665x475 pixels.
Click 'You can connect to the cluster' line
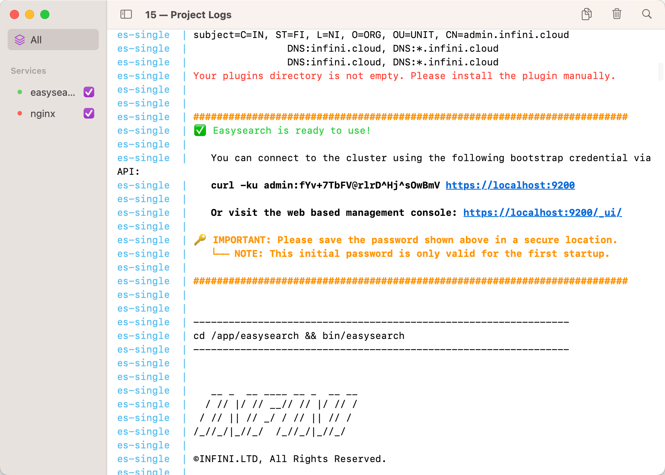(x=431, y=158)
